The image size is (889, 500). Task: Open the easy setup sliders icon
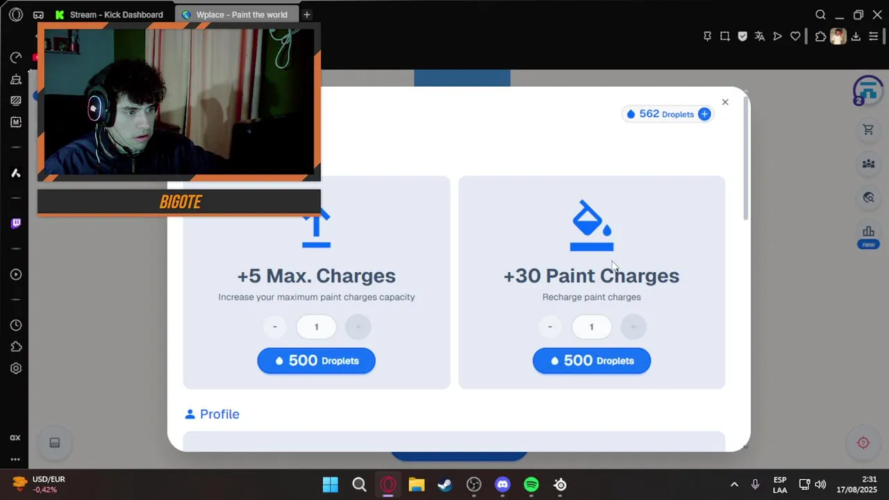(874, 36)
